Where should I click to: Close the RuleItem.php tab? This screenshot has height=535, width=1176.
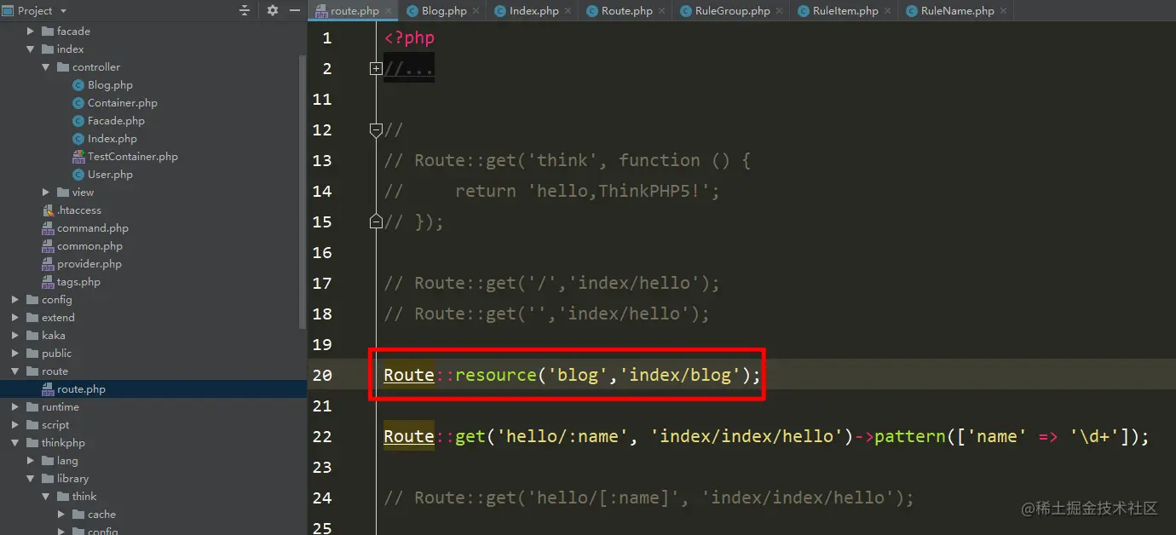click(887, 11)
